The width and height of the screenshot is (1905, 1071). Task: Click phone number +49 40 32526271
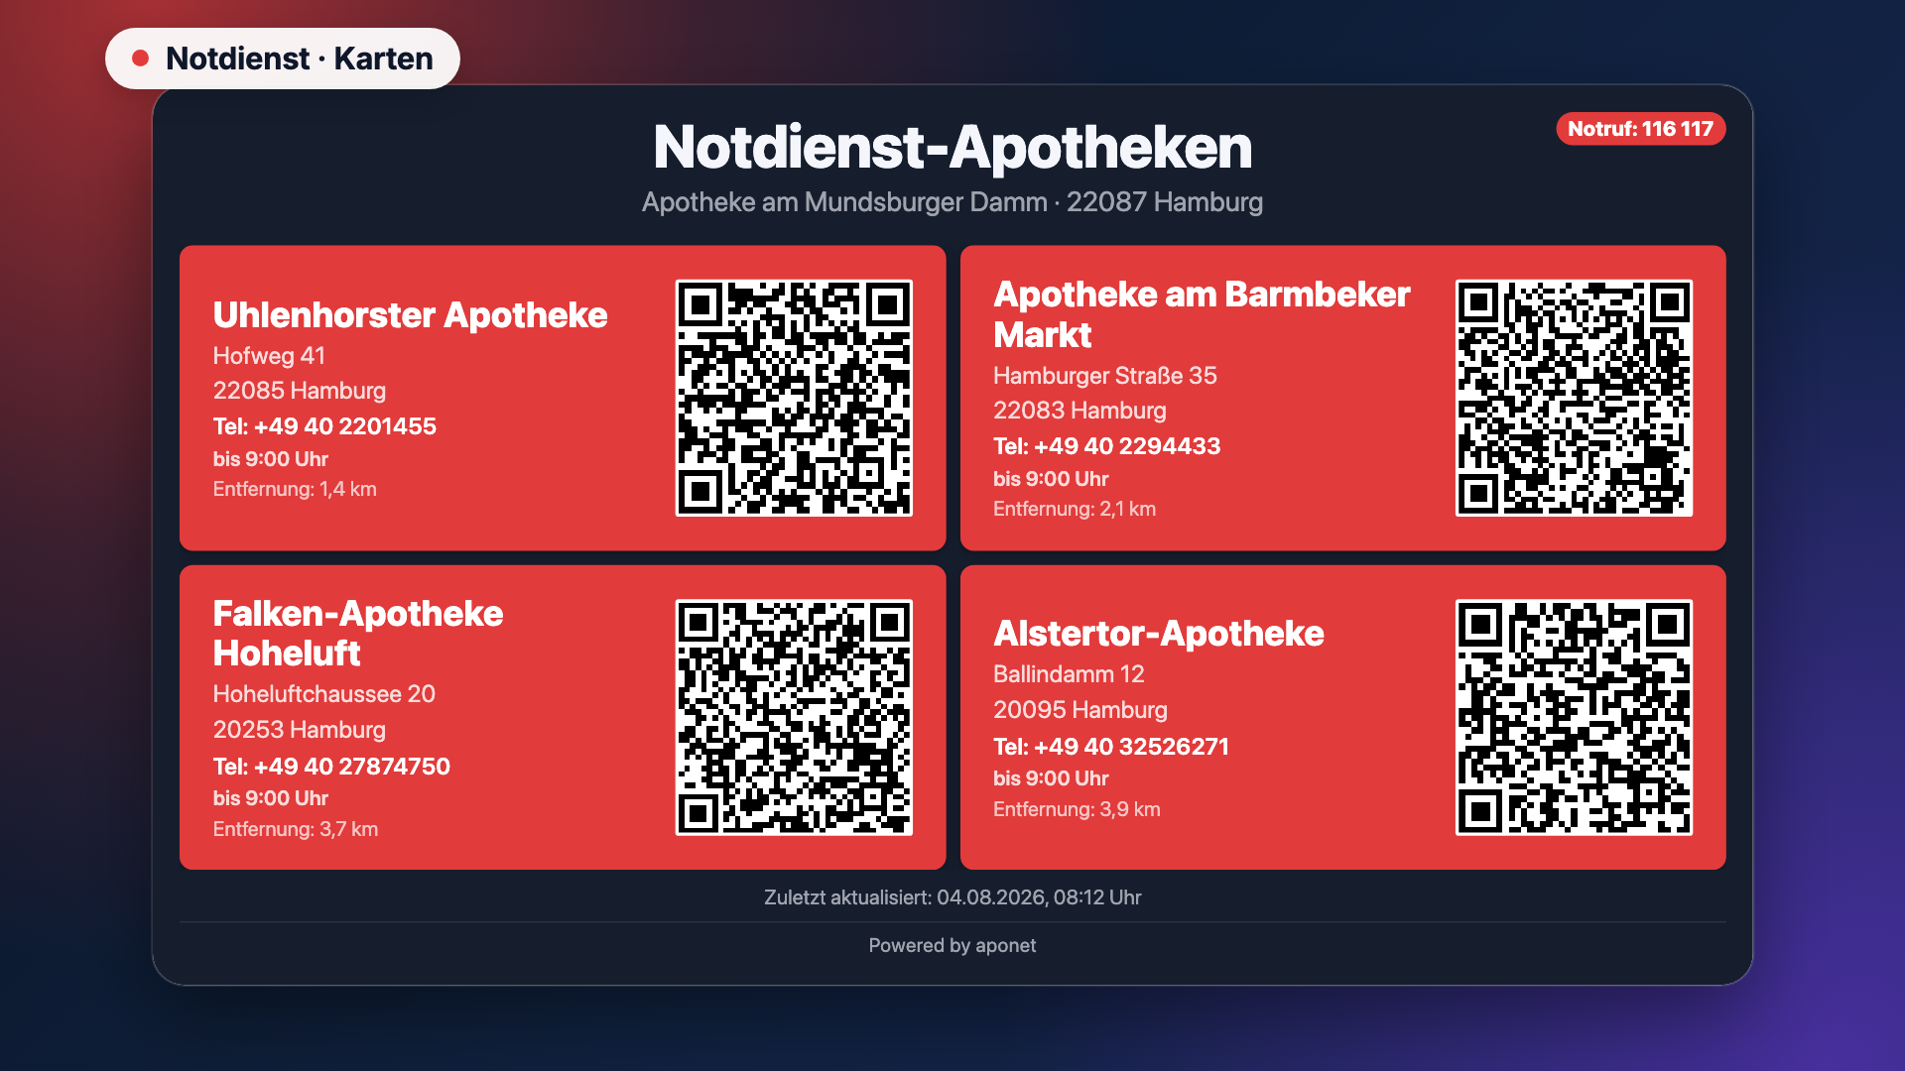[1131, 747]
